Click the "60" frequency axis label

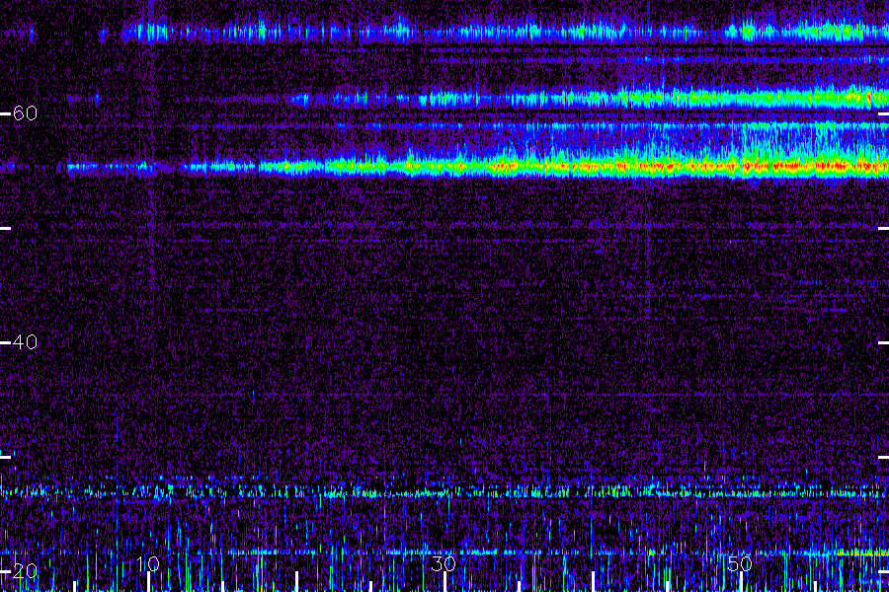[x=25, y=113]
